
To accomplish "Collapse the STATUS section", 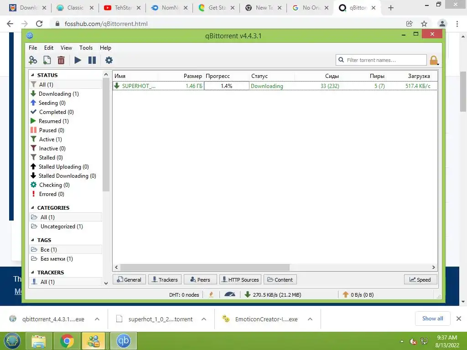I will pyautogui.click(x=32, y=75).
